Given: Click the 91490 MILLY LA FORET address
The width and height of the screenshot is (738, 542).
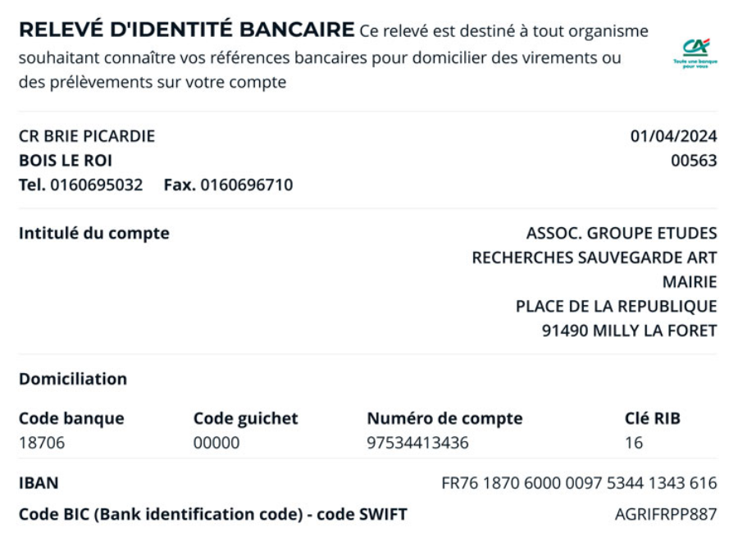Looking at the screenshot, I should pyautogui.click(x=629, y=330).
